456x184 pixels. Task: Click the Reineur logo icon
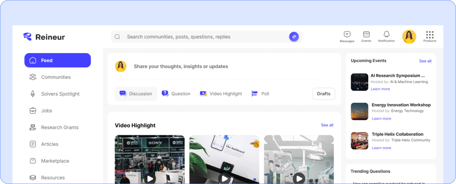(x=27, y=36)
